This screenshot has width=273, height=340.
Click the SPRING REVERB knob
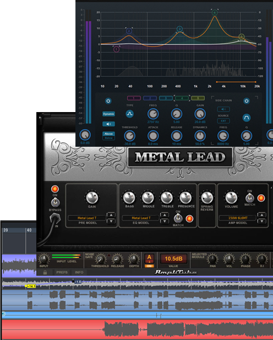click(207, 198)
